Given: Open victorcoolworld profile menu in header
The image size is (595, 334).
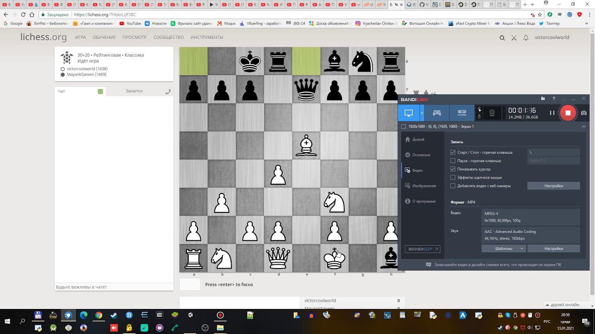Looking at the screenshot, I should click(x=552, y=38).
